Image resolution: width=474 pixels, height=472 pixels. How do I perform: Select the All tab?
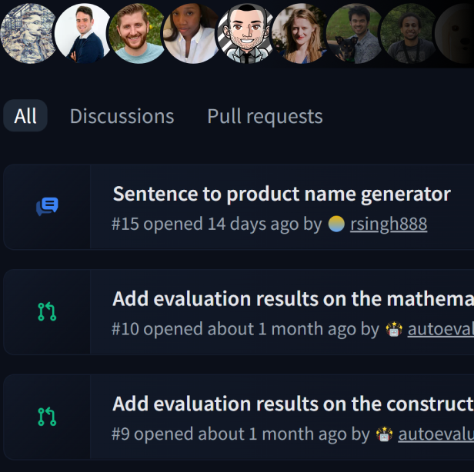25,116
